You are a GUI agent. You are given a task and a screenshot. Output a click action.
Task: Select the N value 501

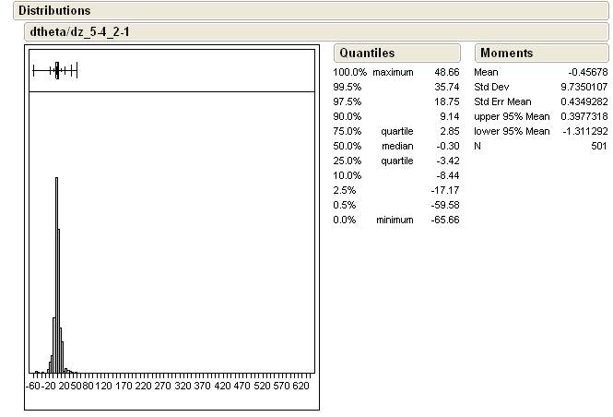(598, 146)
